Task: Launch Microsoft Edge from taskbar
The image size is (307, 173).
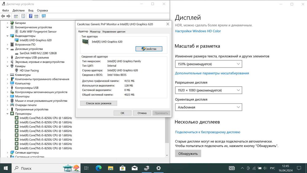Action: pos(99,168)
